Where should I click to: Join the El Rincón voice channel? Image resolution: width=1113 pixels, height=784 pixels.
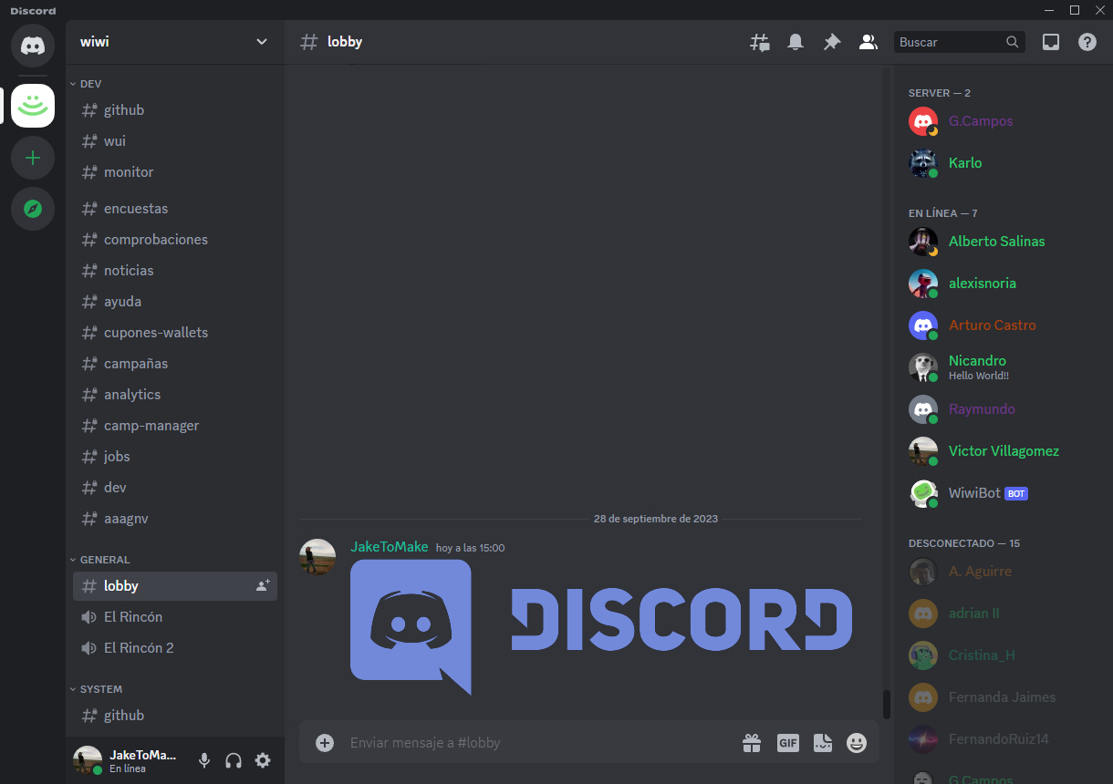point(175,617)
